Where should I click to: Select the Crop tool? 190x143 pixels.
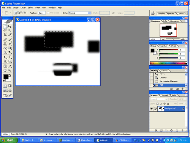point(5,35)
